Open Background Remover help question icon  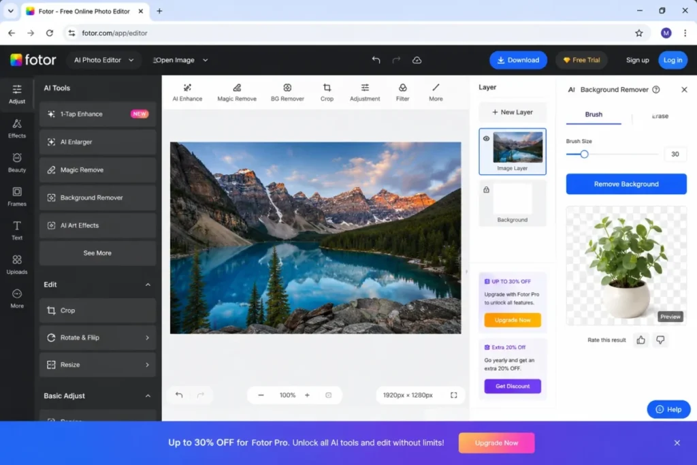(656, 89)
